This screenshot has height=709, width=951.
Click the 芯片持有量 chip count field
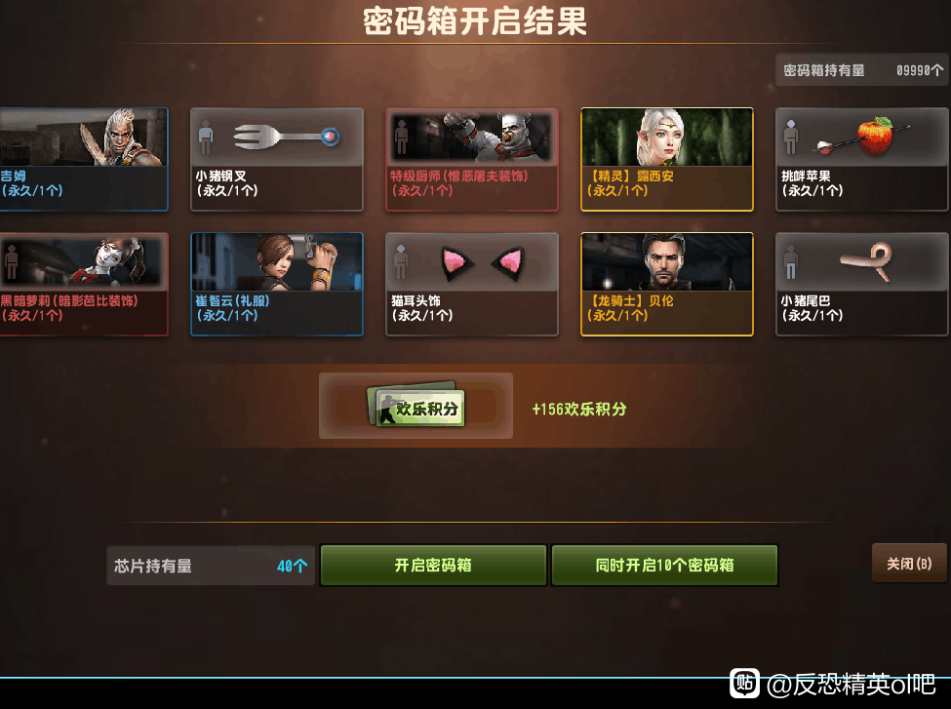pos(211,566)
